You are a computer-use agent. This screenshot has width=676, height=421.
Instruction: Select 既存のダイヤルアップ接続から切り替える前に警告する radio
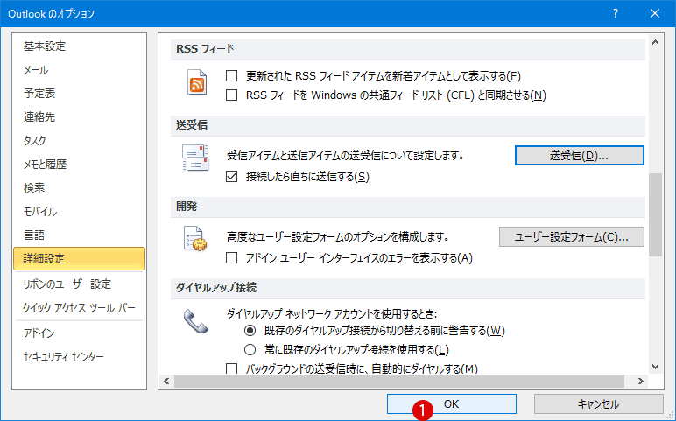pyautogui.click(x=250, y=331)
